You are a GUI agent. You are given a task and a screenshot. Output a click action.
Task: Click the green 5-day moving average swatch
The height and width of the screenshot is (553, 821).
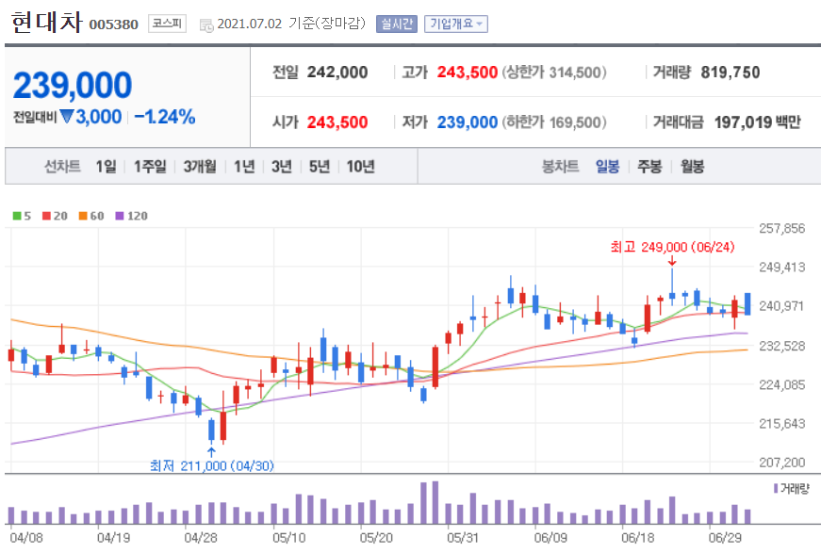17,216
